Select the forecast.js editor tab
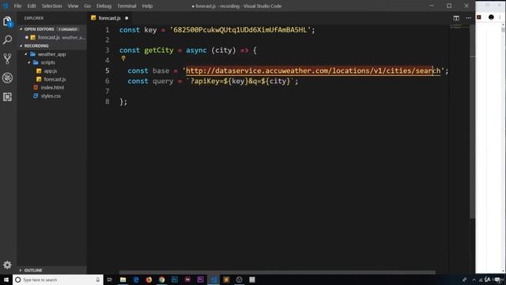This screenshot has width=506, height=285. [109, 18]
